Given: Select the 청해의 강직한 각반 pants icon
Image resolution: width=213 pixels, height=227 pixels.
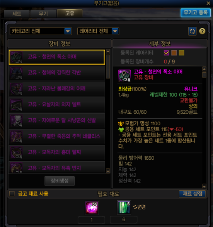Looking at the screenshot, I should click(17, 73).
